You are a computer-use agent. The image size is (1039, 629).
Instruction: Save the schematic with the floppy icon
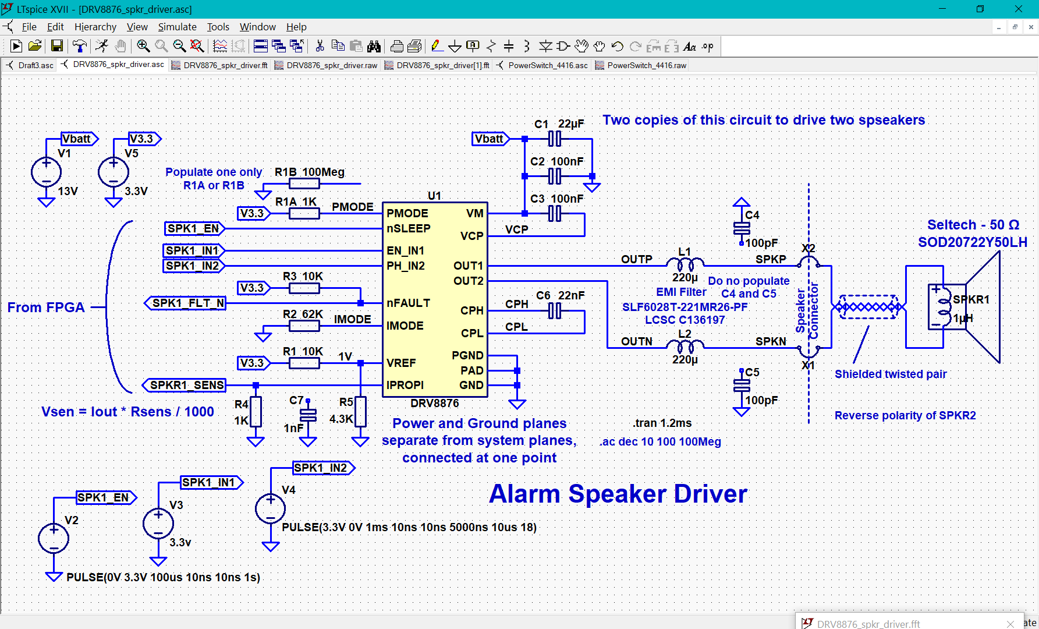click(57, 46)
